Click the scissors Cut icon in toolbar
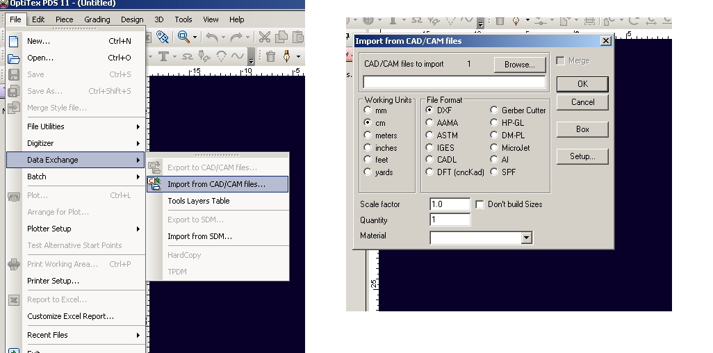The image size is (713, 353). [x=265, y=37]
